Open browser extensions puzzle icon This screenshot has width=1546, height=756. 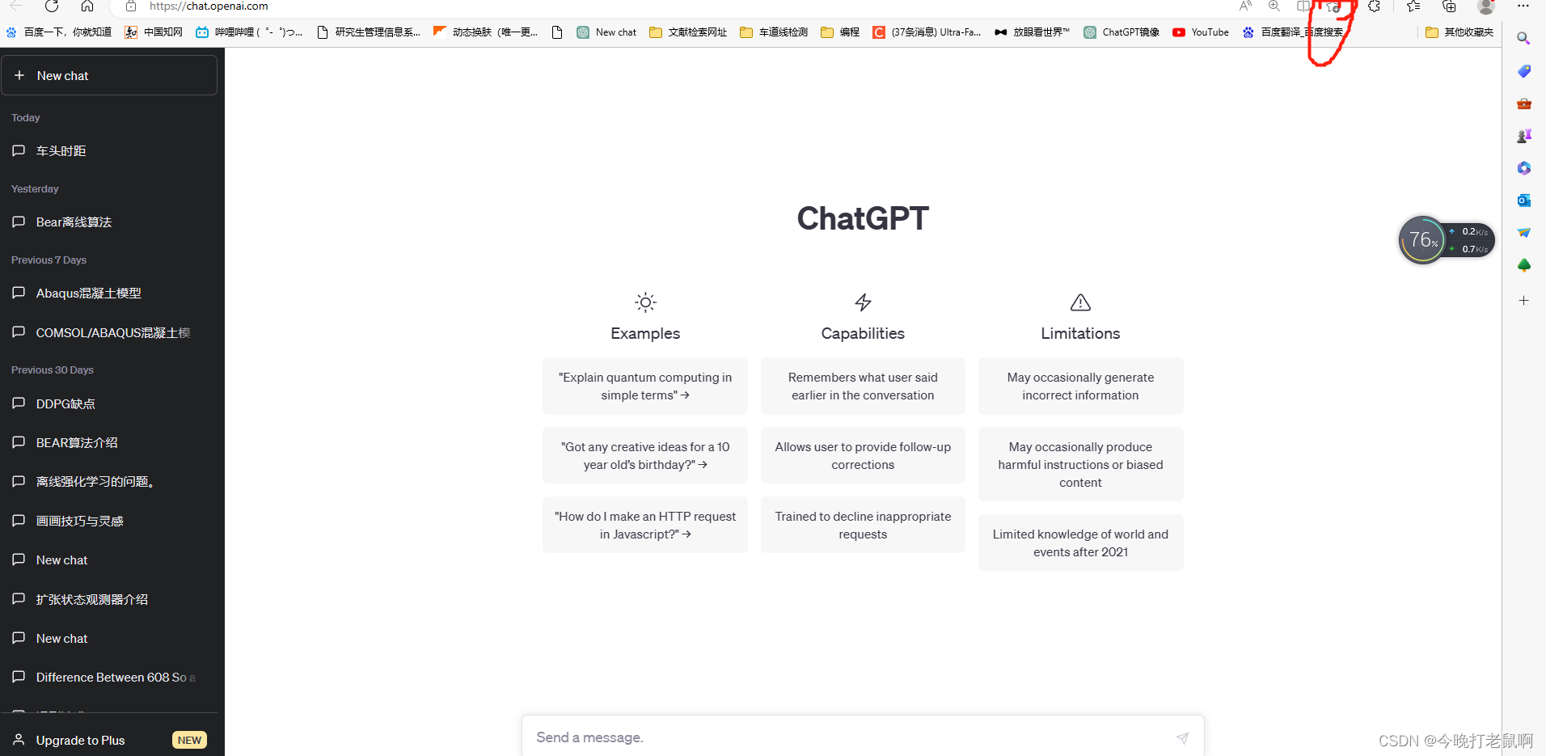click(1374, 6)
